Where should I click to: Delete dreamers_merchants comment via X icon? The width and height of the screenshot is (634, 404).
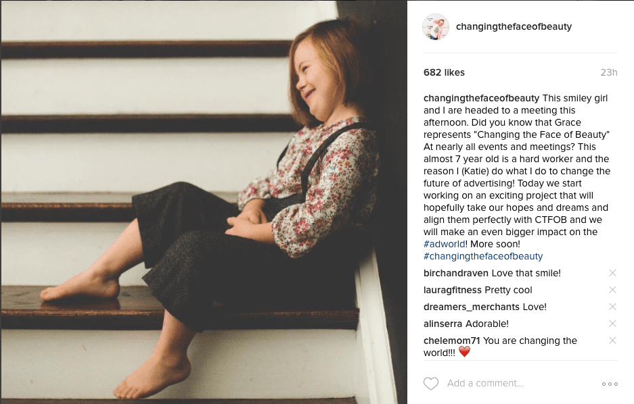[x=612, y=307]
